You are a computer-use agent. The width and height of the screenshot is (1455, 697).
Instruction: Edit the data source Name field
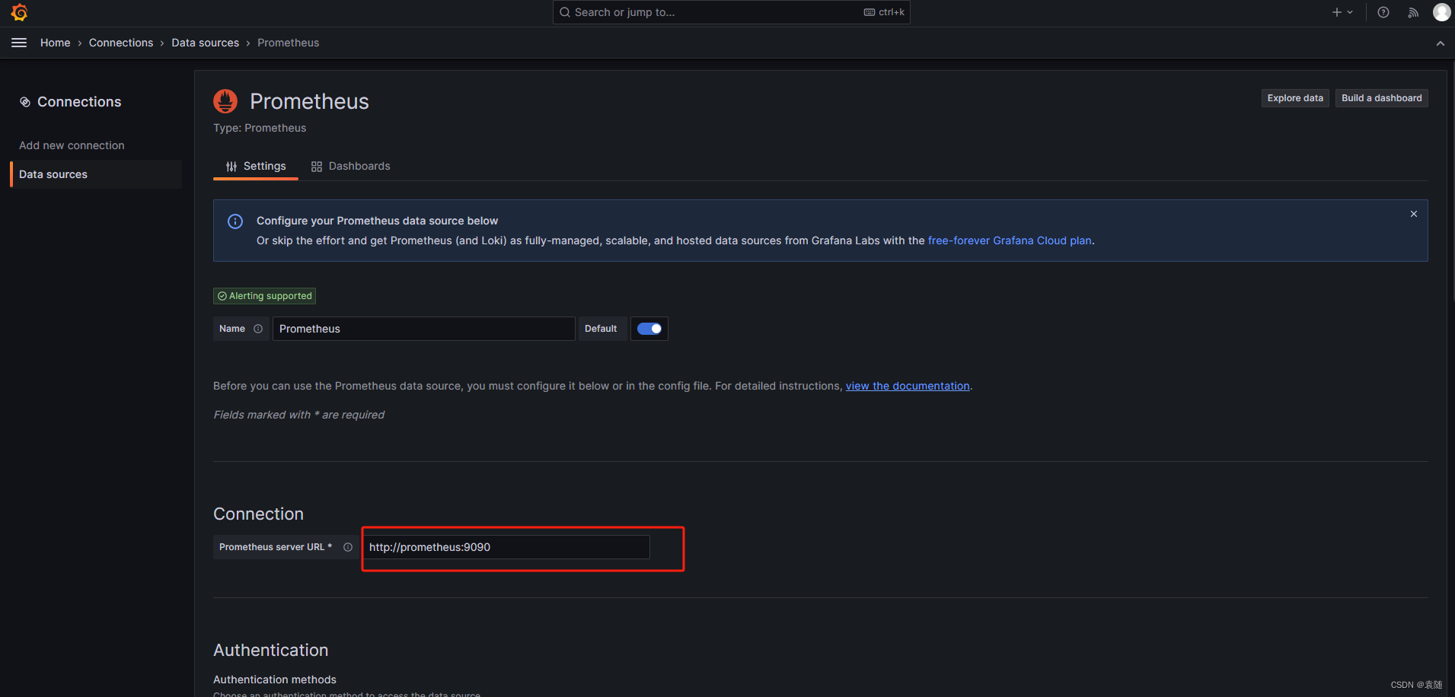tap(423, 329)
